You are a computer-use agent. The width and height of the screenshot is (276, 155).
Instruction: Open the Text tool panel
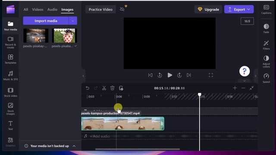point(10,125)
